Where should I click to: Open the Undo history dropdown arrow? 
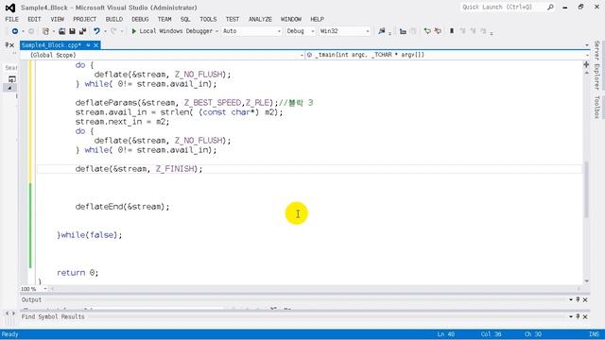[x=105, y=31]
